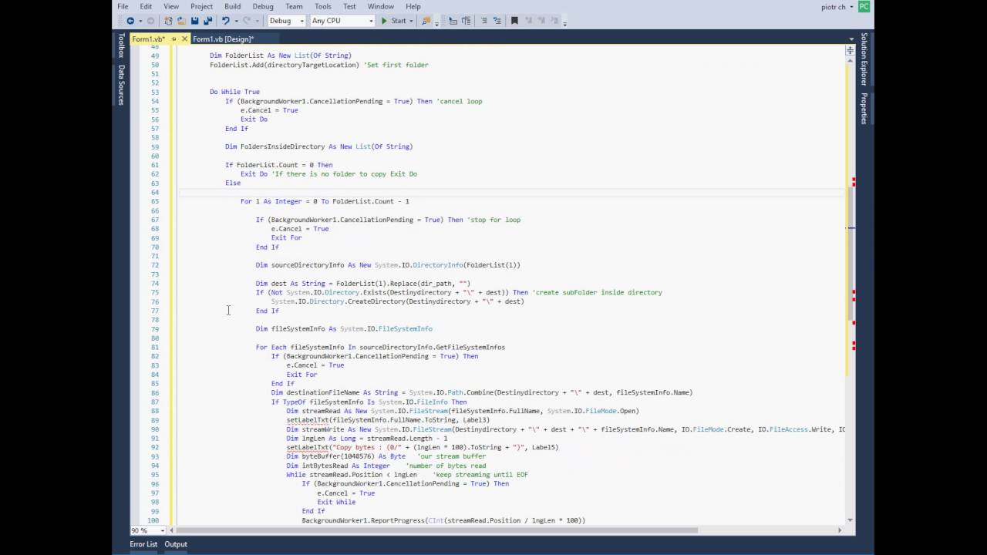Undo the last edit
The width and height of the screenshot is (987, 555).
pyautogui.click(x=226, y=21)
